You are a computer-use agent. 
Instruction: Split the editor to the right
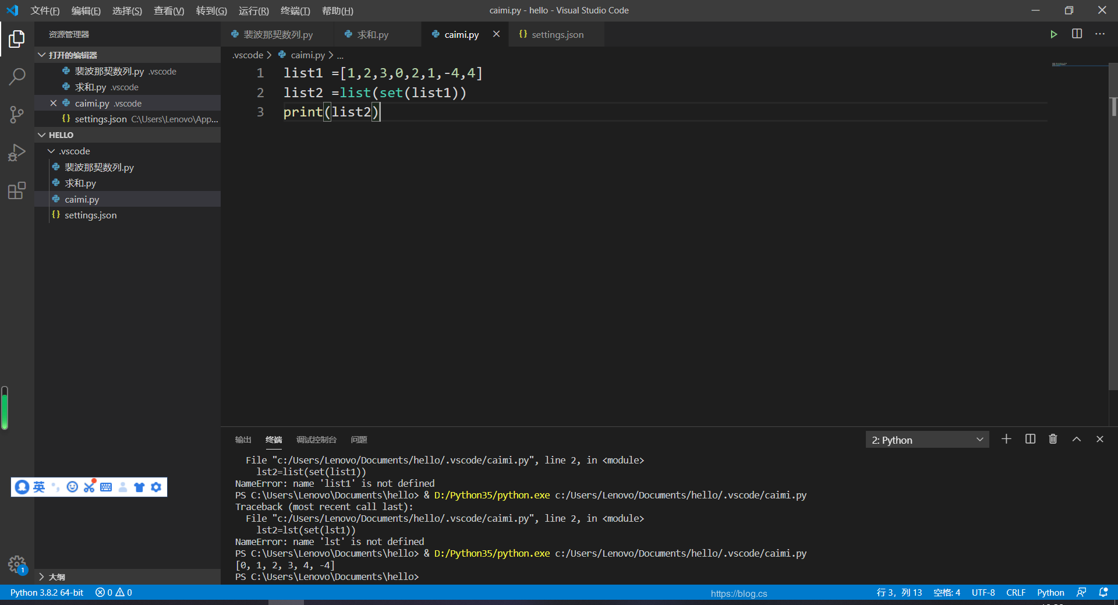point(1077,34)
